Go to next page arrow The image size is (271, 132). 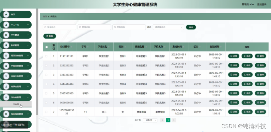pos(174,120)
